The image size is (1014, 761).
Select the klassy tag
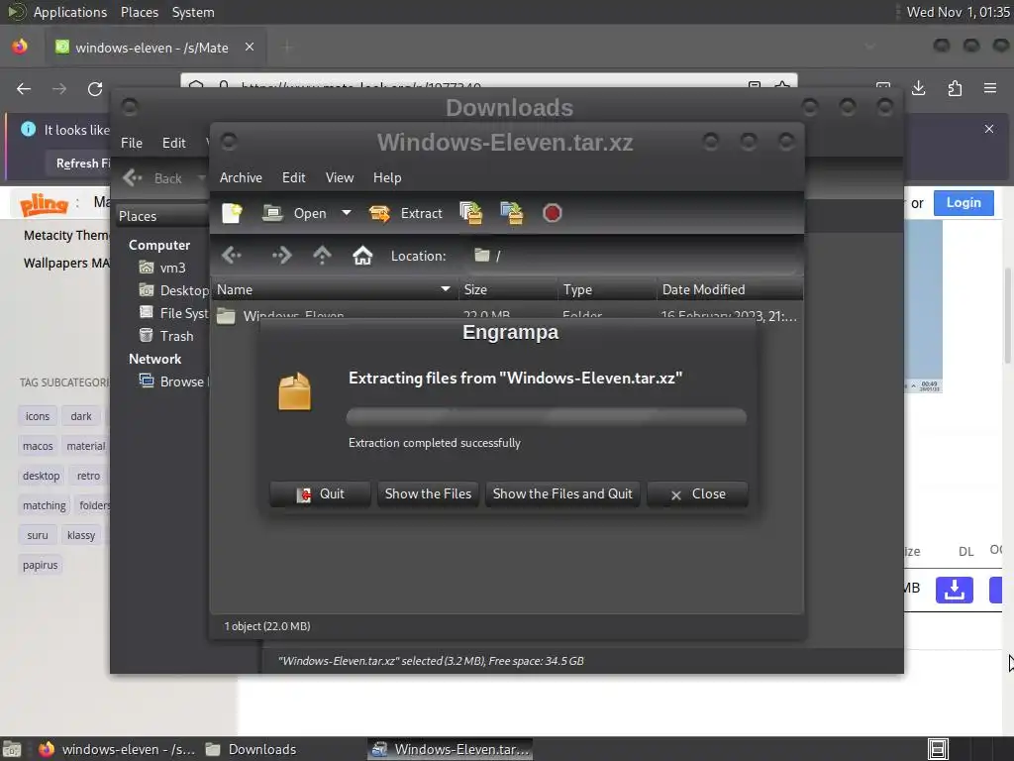click(x=81, y=535)
